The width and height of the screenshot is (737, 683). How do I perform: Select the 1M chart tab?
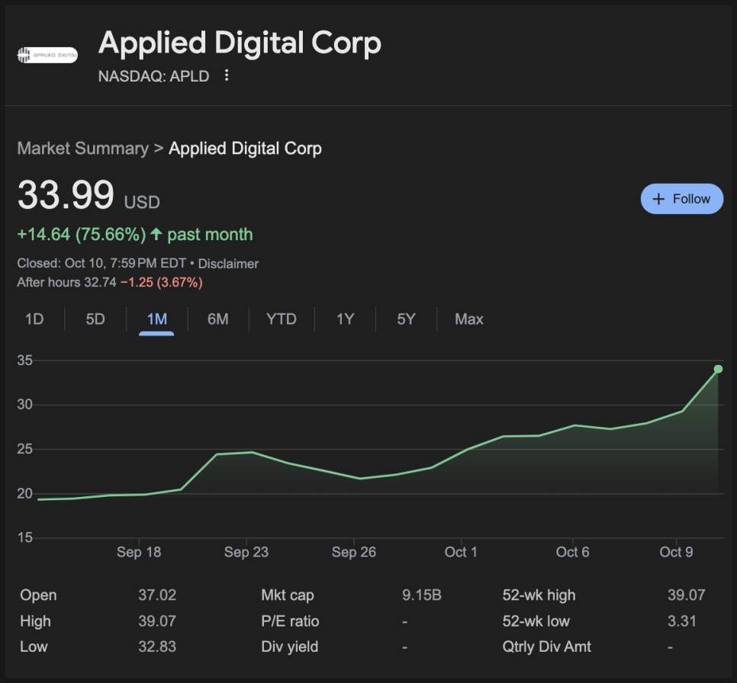[x=156, y=319]
